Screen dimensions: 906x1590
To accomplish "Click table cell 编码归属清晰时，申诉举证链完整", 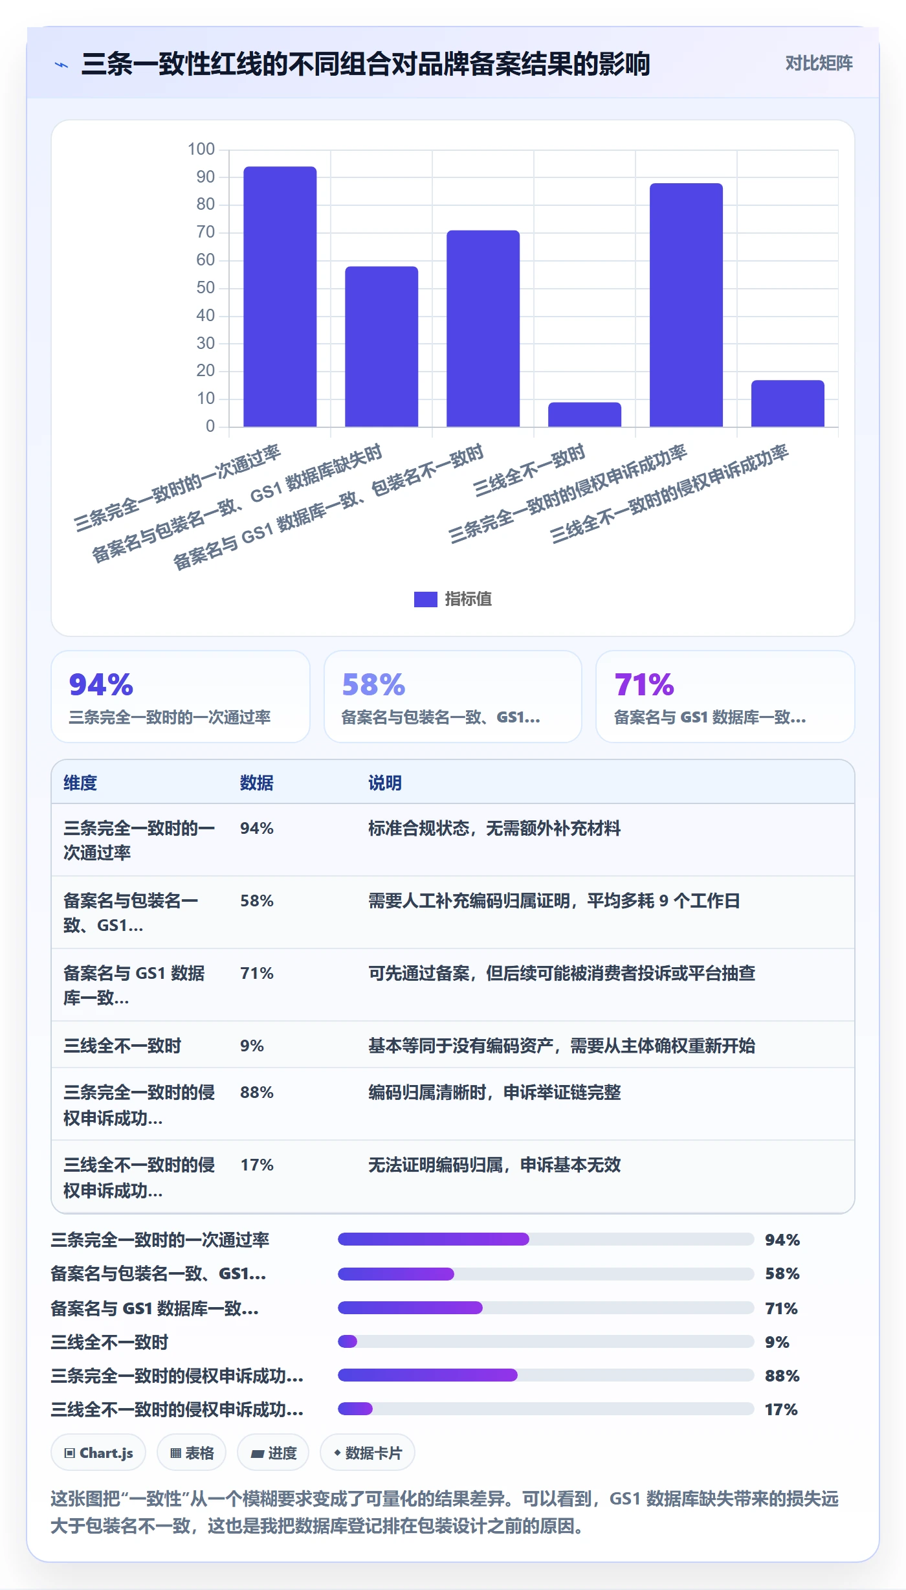I will coord(494,1092).
